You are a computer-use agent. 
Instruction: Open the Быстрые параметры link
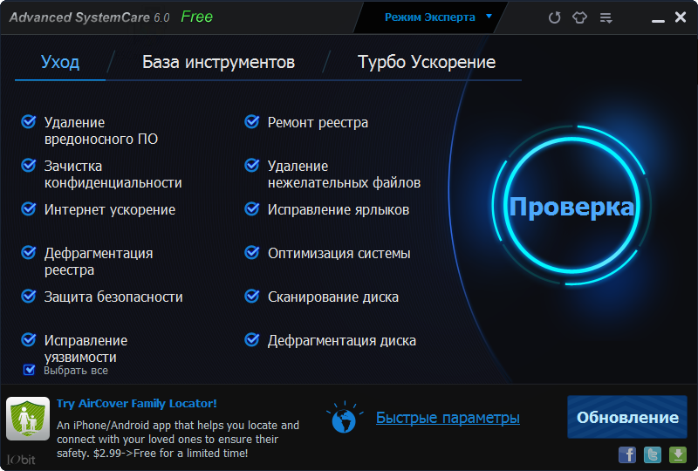click(448, 418)
